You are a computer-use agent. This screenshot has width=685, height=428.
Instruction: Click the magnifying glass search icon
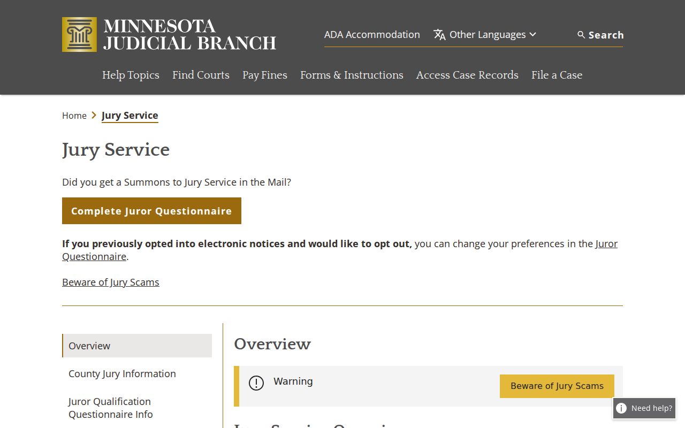pyautogui.click(x=581, y=35)
